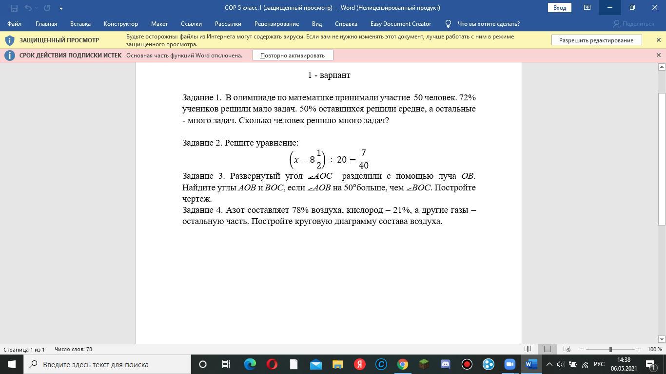This screenshot has width=666, height=374.
Task: Open Zoom from taskbar
Action: click(509, 364)
